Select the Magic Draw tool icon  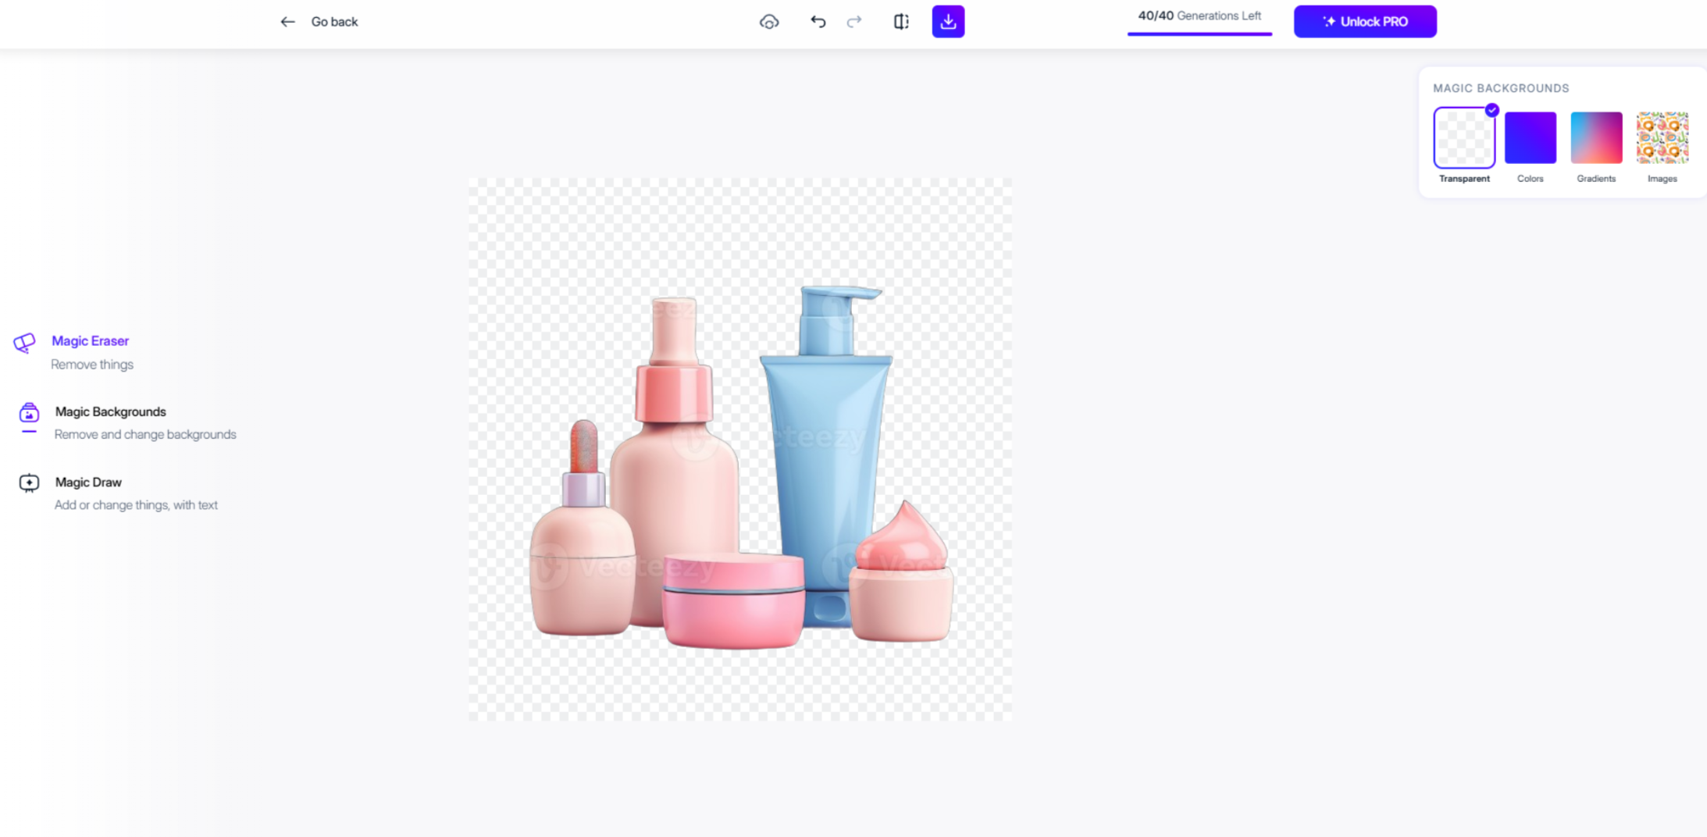tap(28, 483)
